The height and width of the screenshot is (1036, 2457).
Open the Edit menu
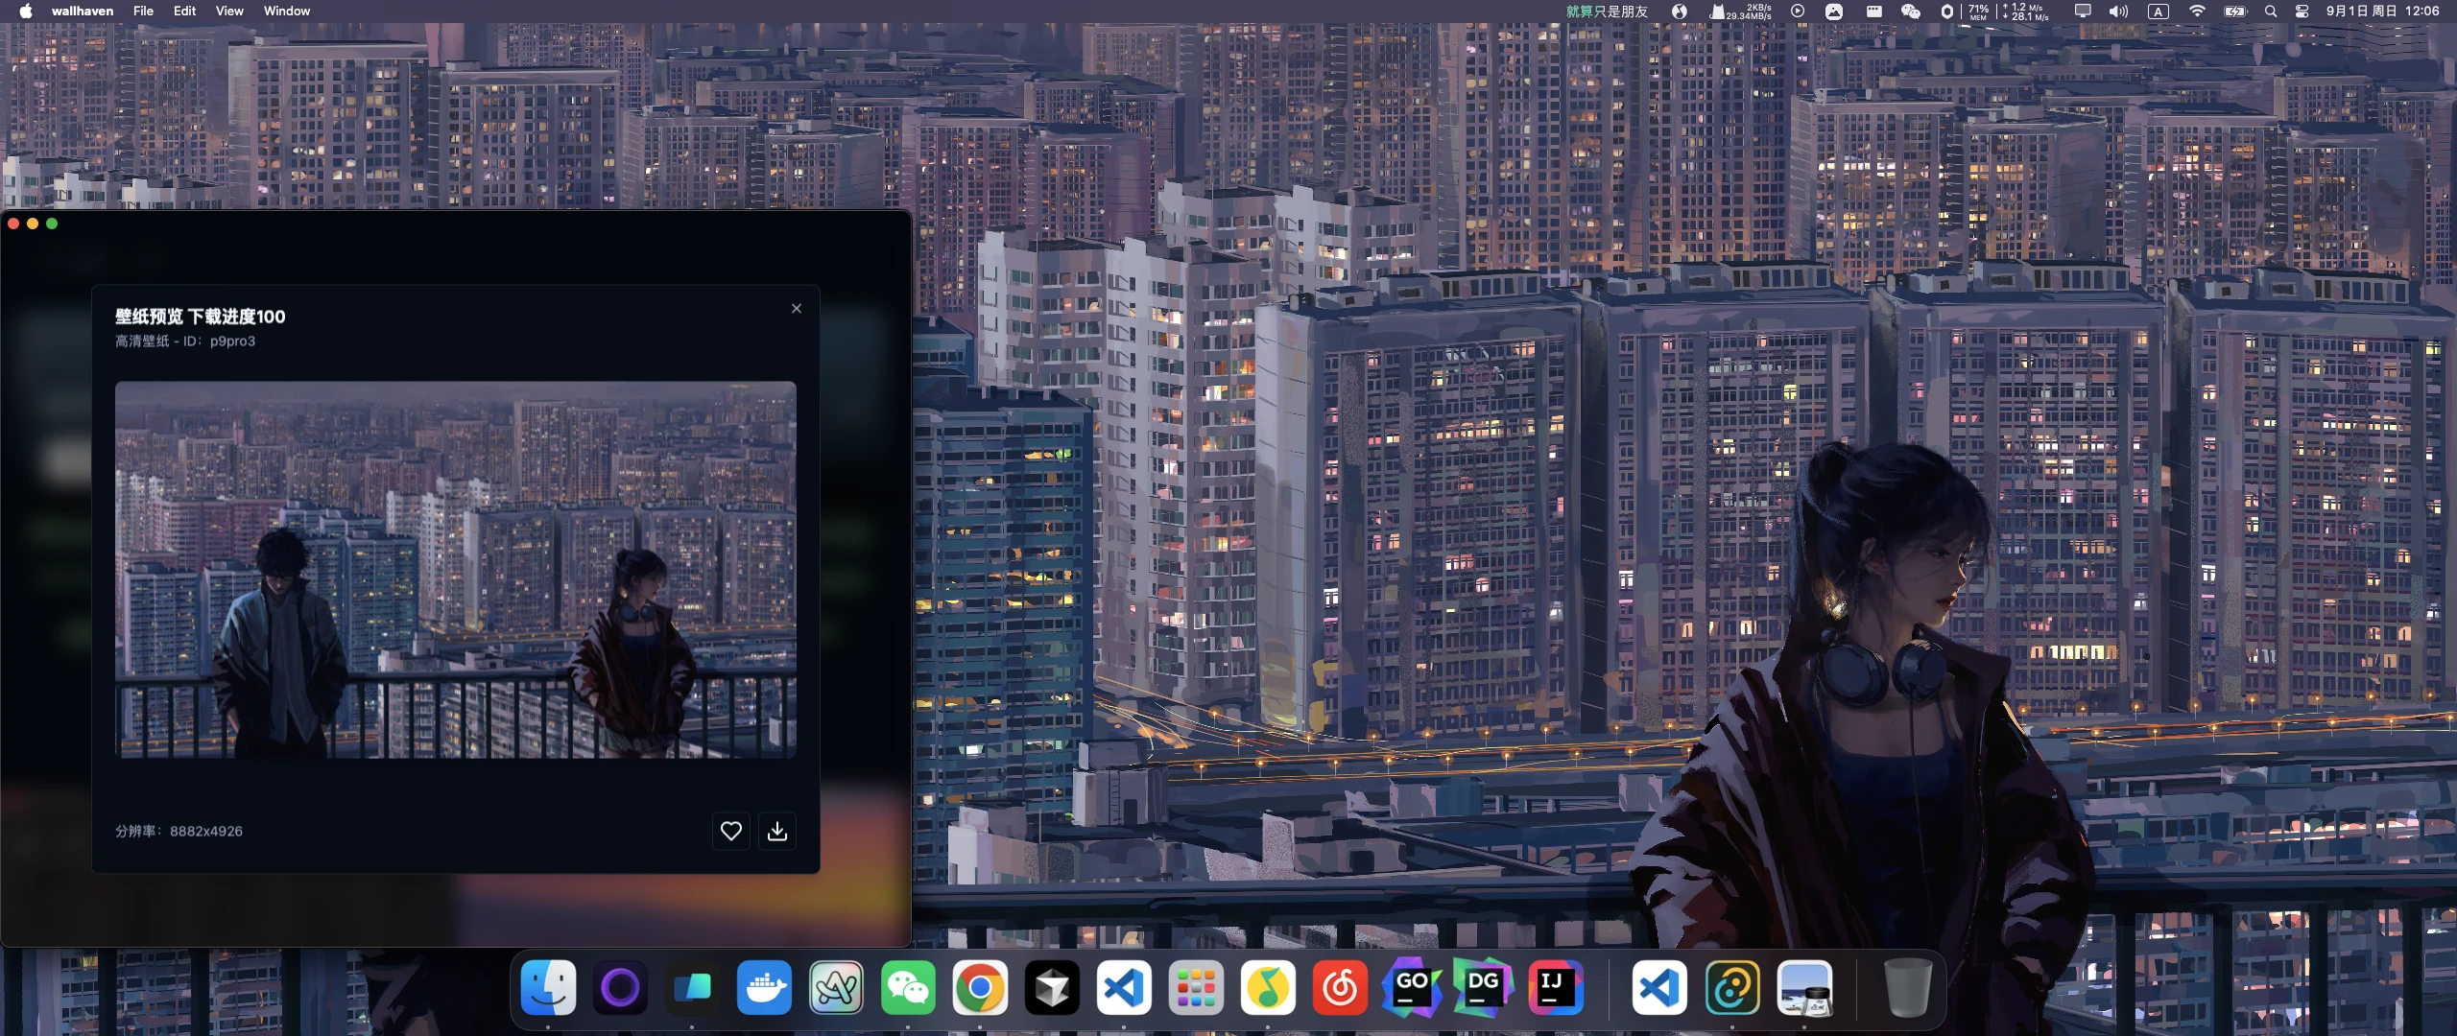(184, 12)
